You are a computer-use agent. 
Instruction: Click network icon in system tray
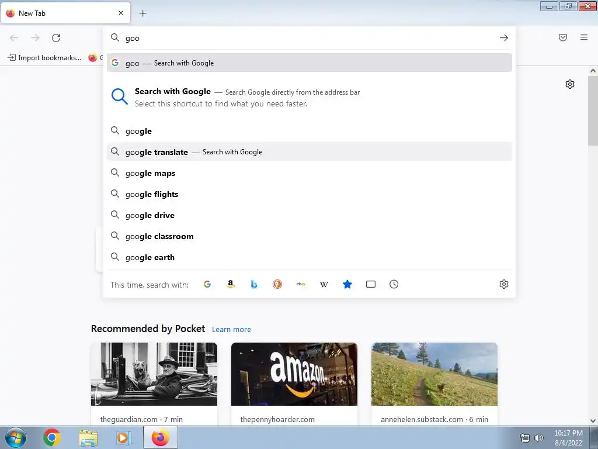(525, 438)
